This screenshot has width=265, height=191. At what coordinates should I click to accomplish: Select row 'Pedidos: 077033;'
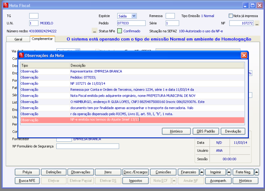(x=132, y=77)
